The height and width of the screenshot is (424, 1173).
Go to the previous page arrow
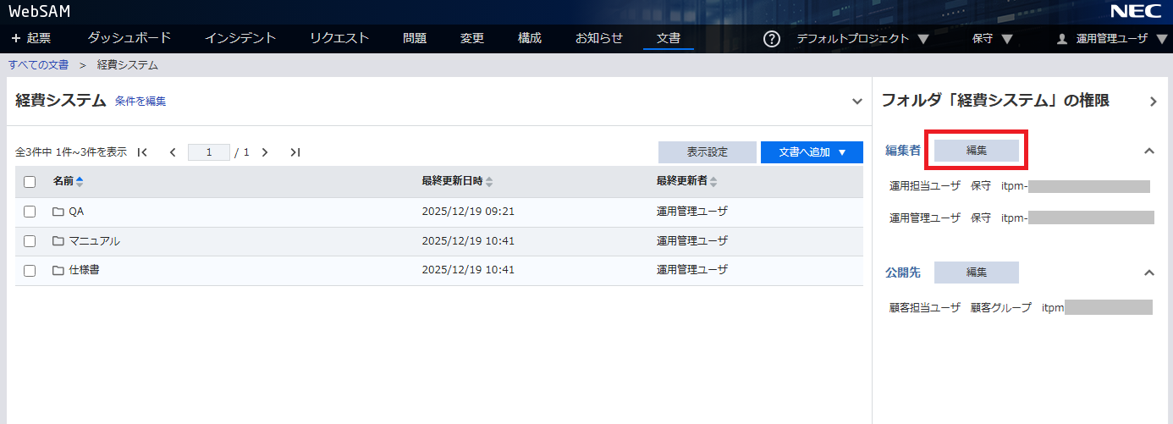(x=173, y=152)
